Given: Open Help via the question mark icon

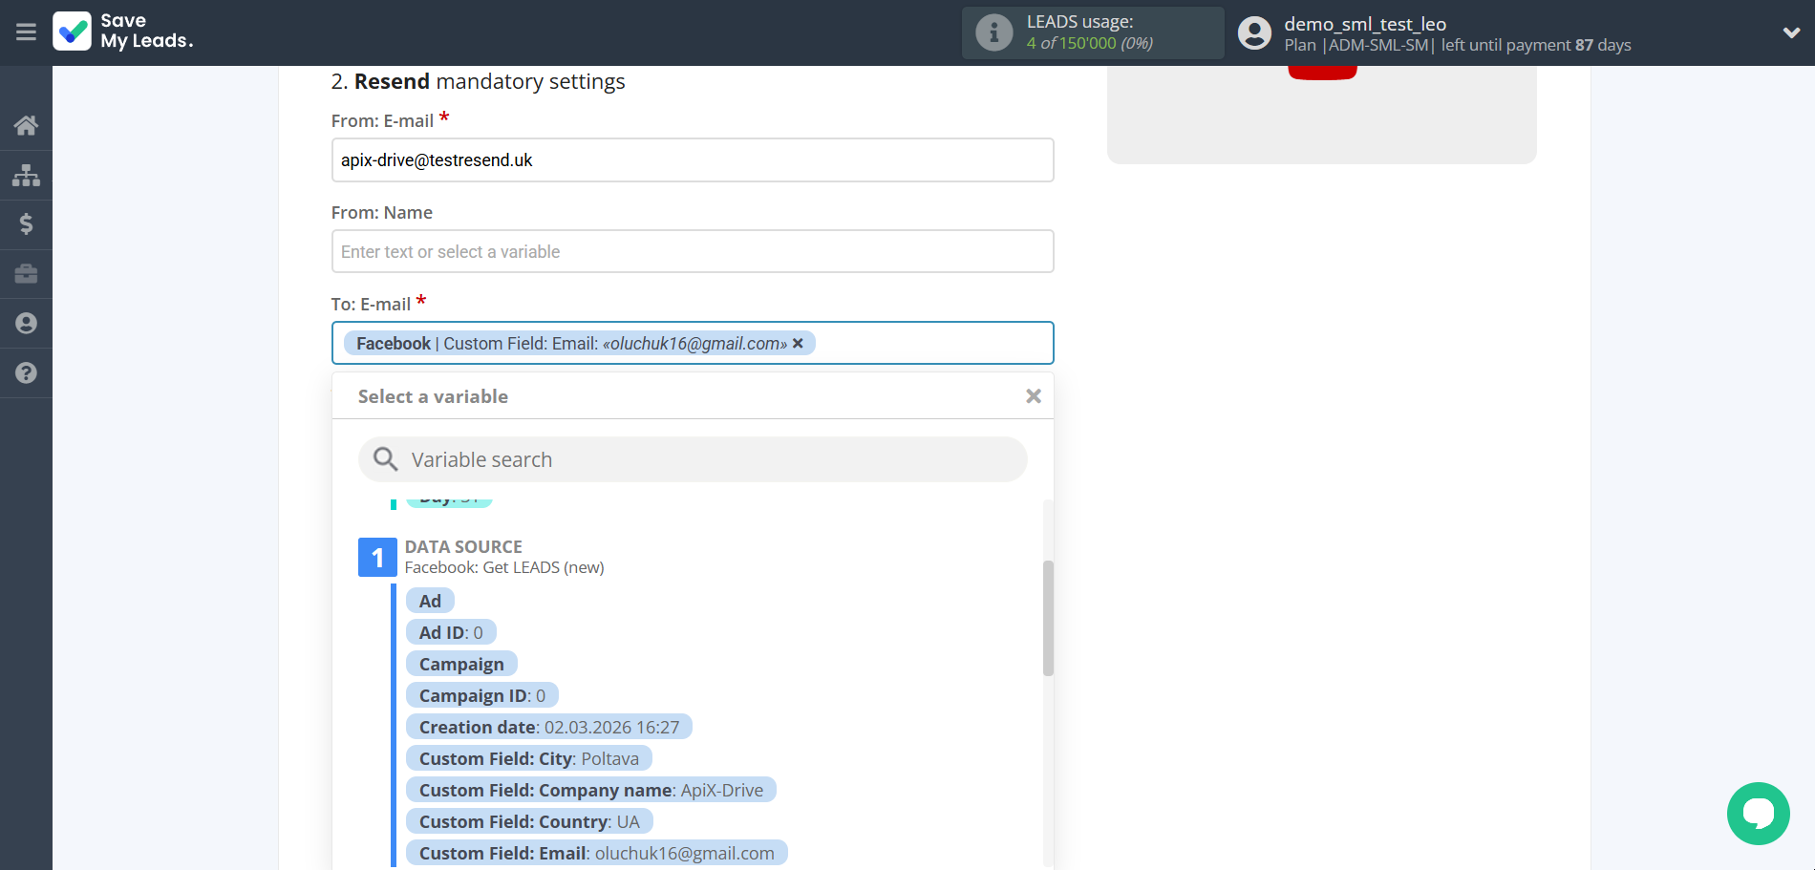Looking at the screenshot, I should [26, 372].
